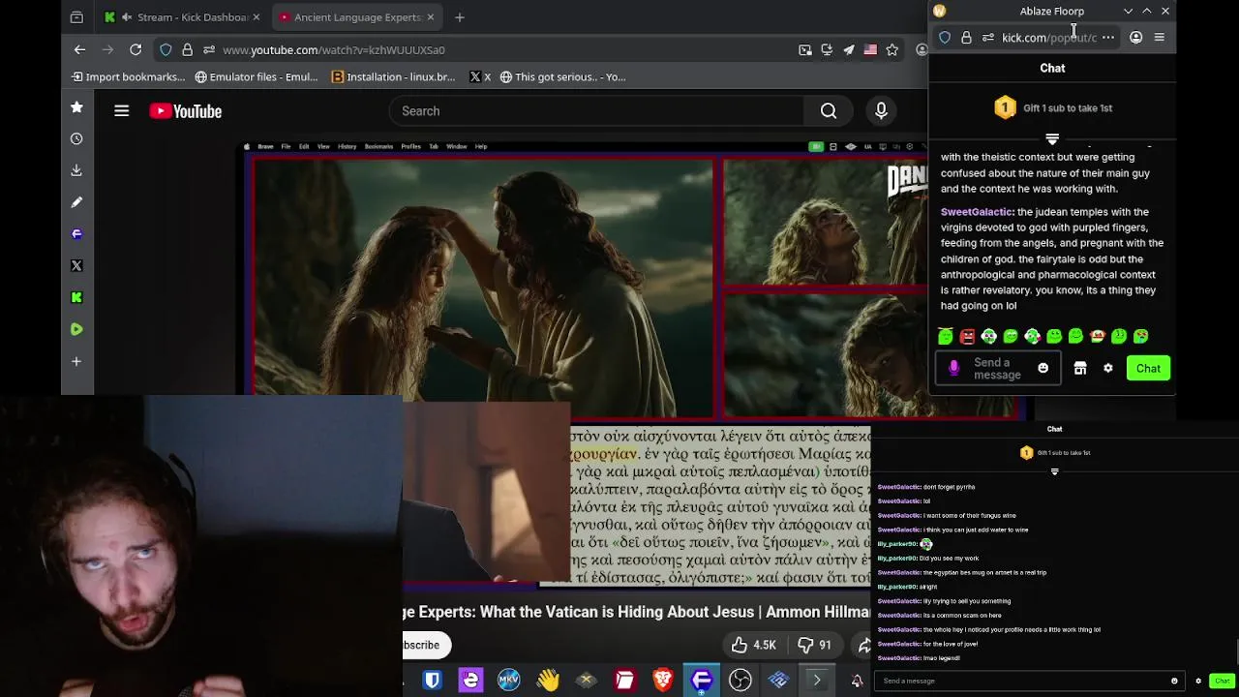This screenshot has width=1239, height=697.
Task: Open history clock in browser sidebar
Action: [x=76, y=138]
